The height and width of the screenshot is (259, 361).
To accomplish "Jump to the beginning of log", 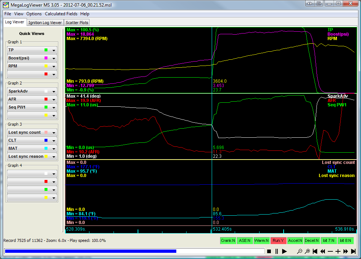I will [315, 251].
